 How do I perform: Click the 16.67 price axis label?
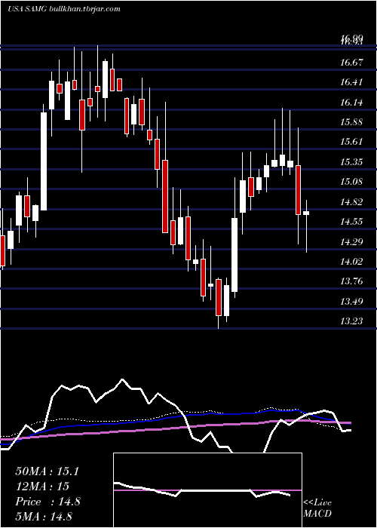point(352,63)
